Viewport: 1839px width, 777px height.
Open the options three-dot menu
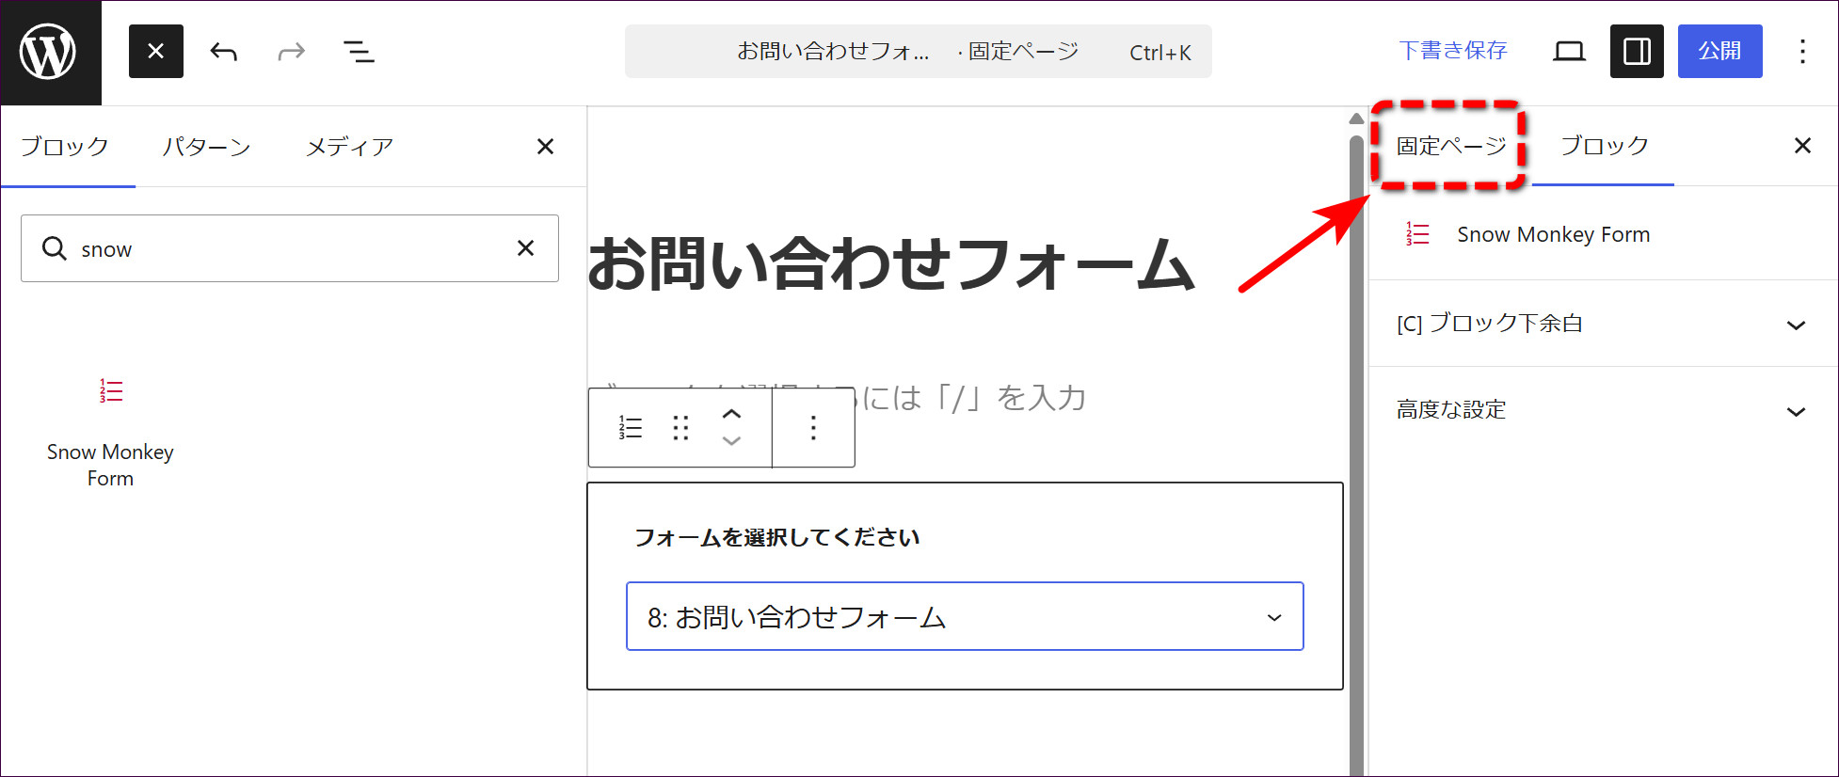coord(1802,51)
